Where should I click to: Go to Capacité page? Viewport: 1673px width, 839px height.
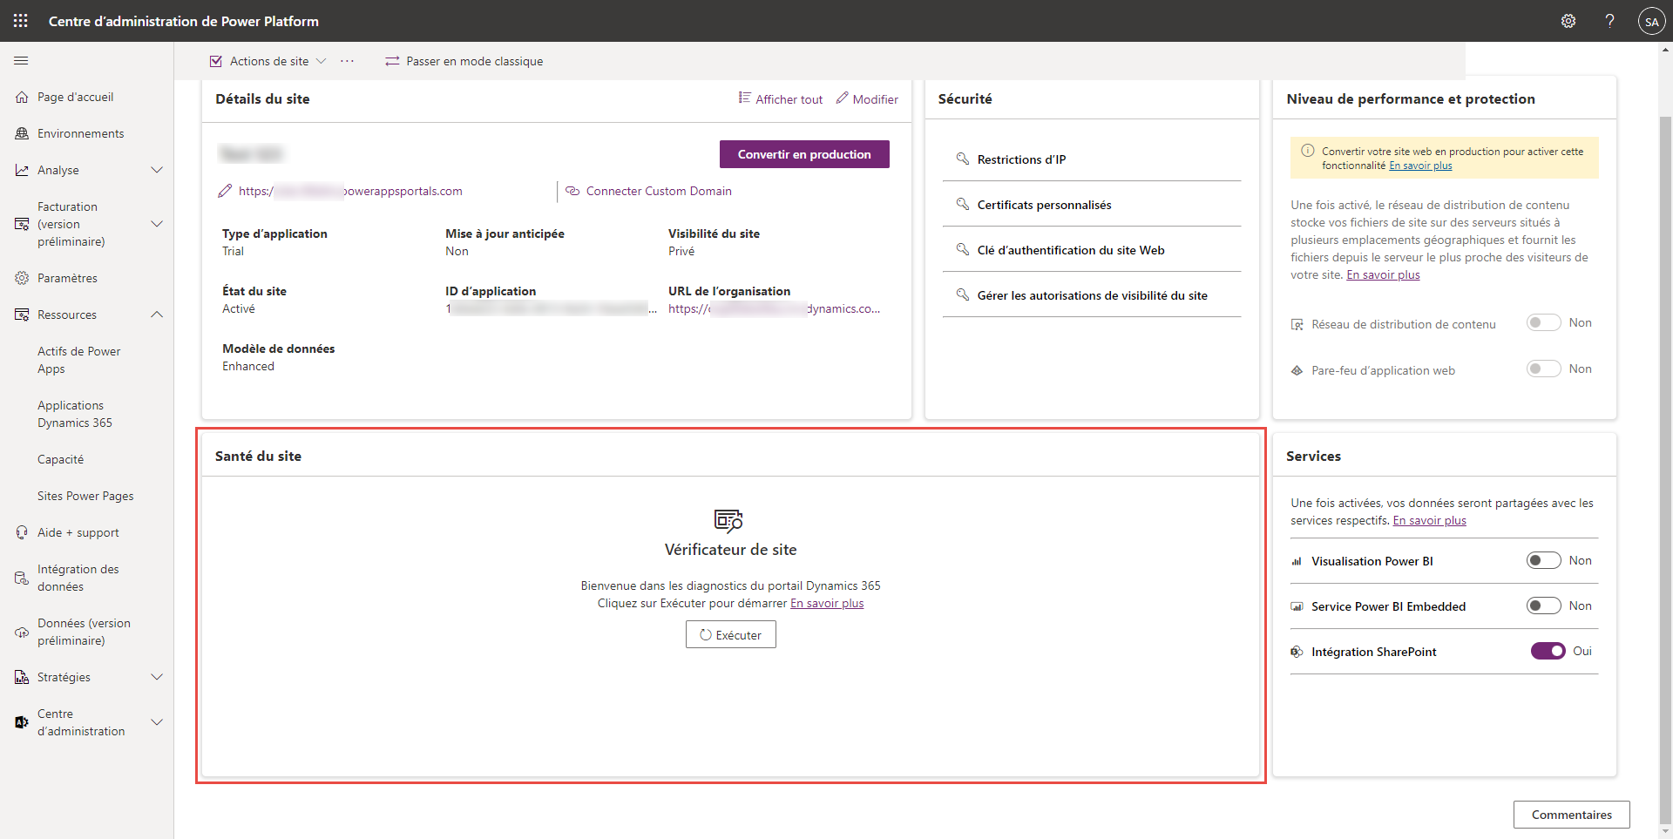tap(61, 460)
